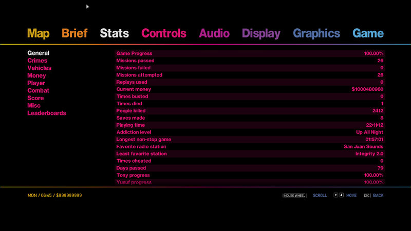Open the Graphics tab

click(316, 33)
